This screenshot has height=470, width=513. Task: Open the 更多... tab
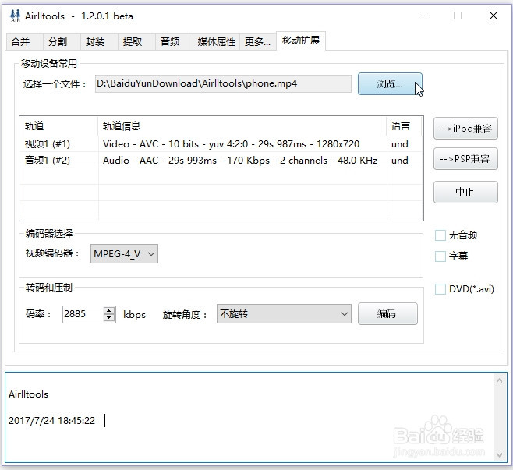point(258,42)
